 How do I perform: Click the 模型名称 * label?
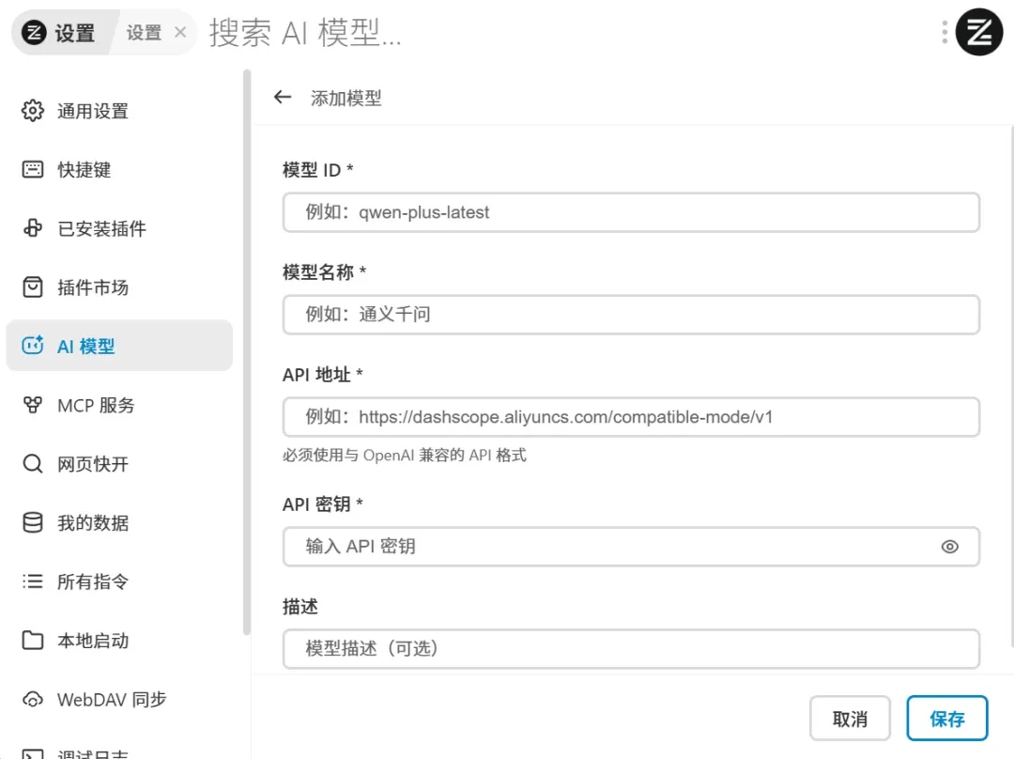[324, 271]
